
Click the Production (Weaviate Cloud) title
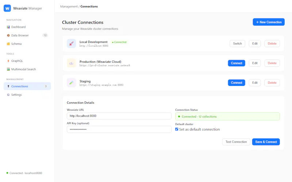(x=100, y=62)
